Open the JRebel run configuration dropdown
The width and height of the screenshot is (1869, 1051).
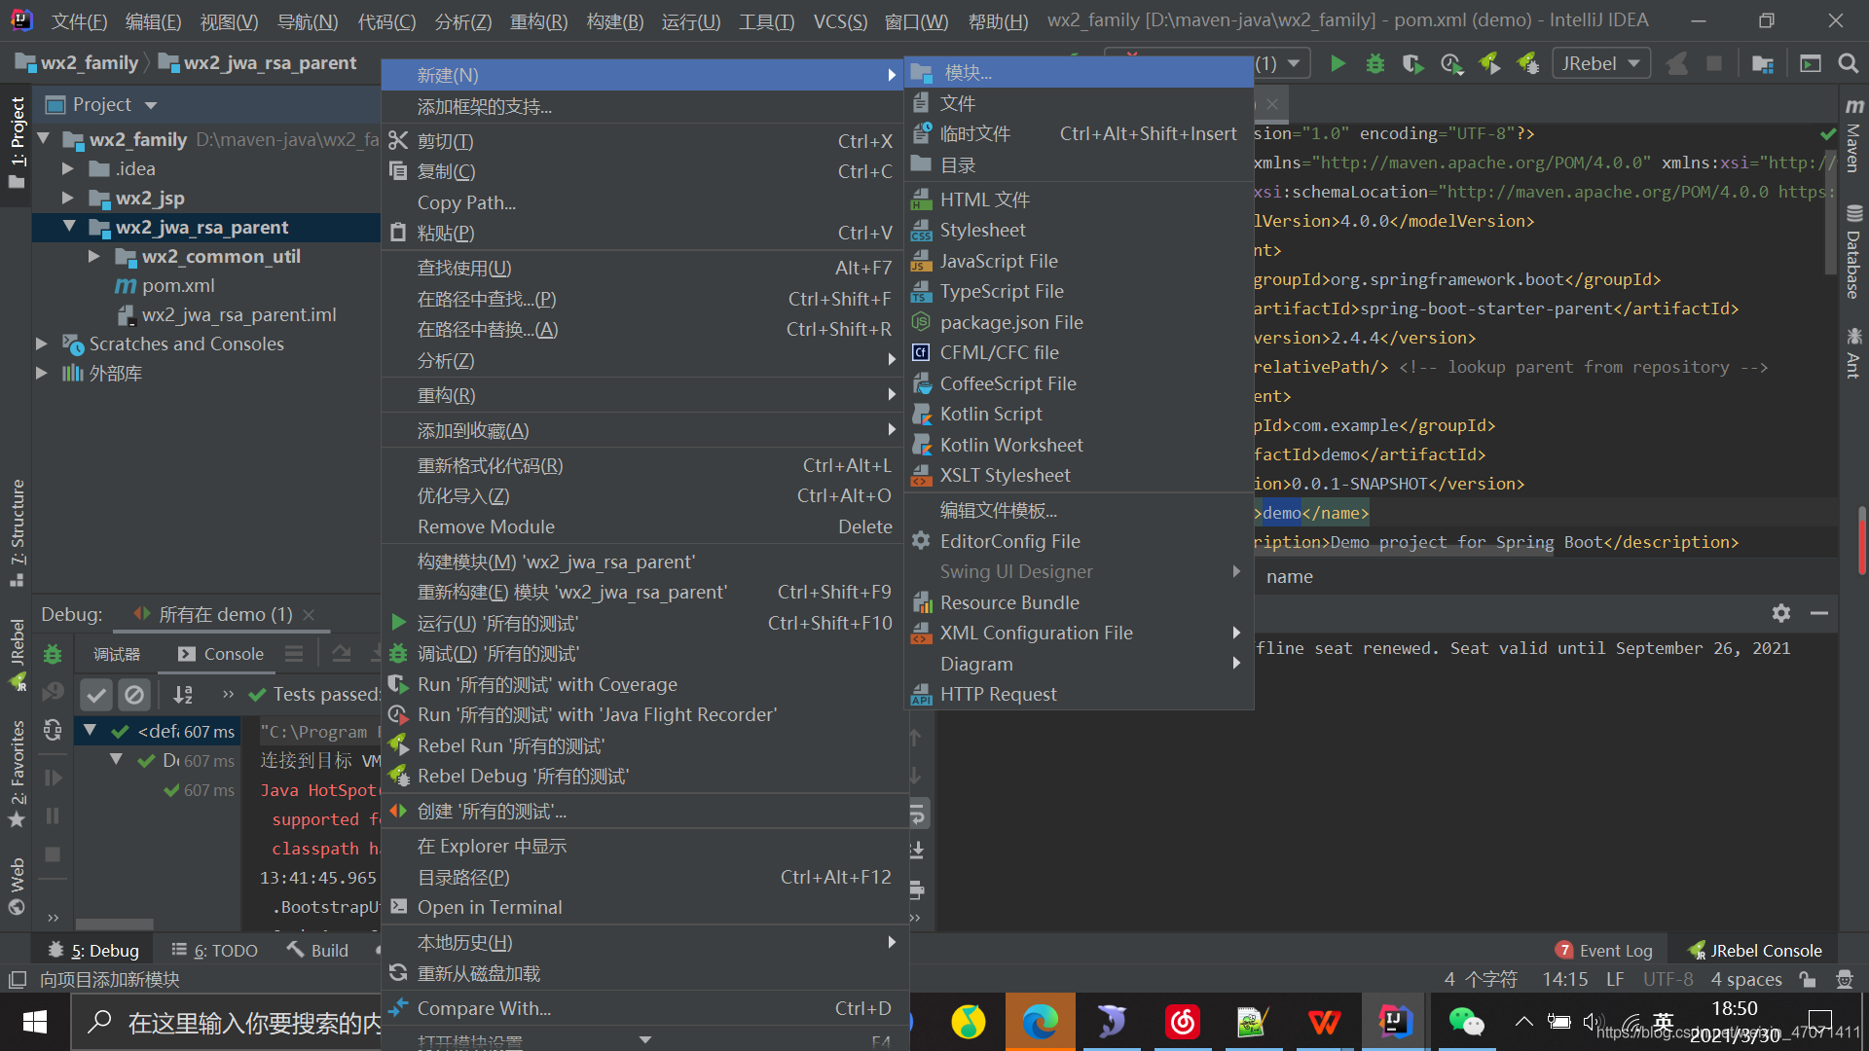click(x=1600, y=64)
